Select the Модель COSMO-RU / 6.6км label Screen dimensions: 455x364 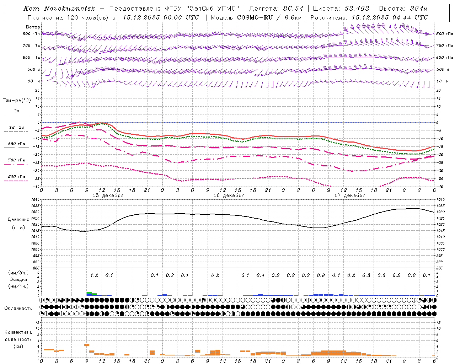256,17
